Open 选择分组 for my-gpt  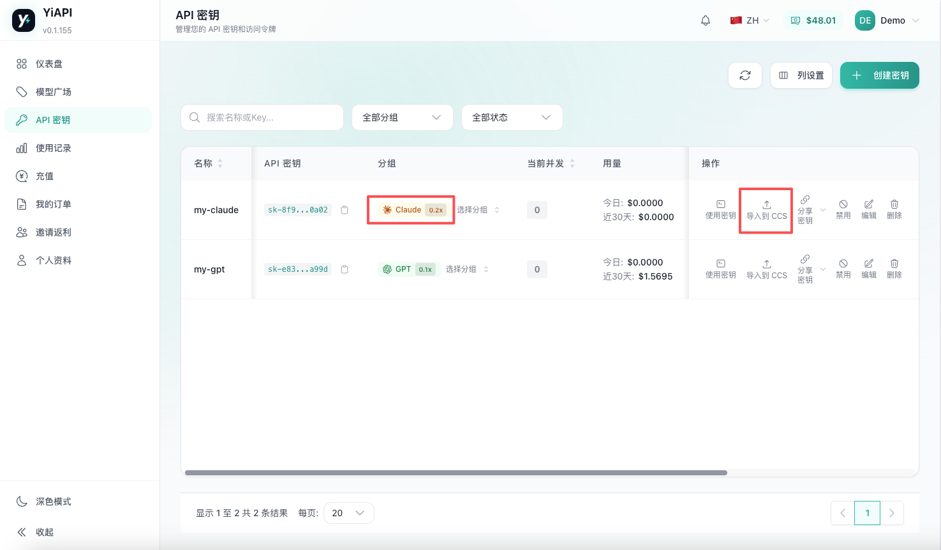pyautogui.click(x=467, y=269)
